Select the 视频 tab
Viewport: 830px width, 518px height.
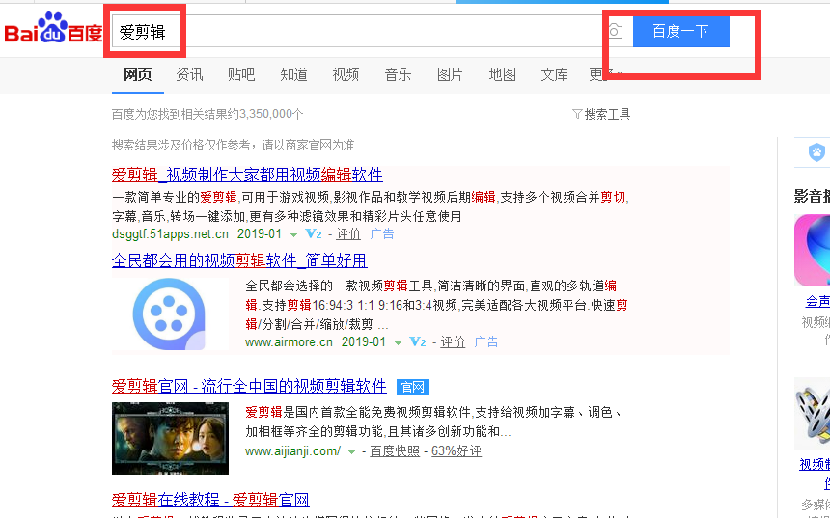coord(346,75)
